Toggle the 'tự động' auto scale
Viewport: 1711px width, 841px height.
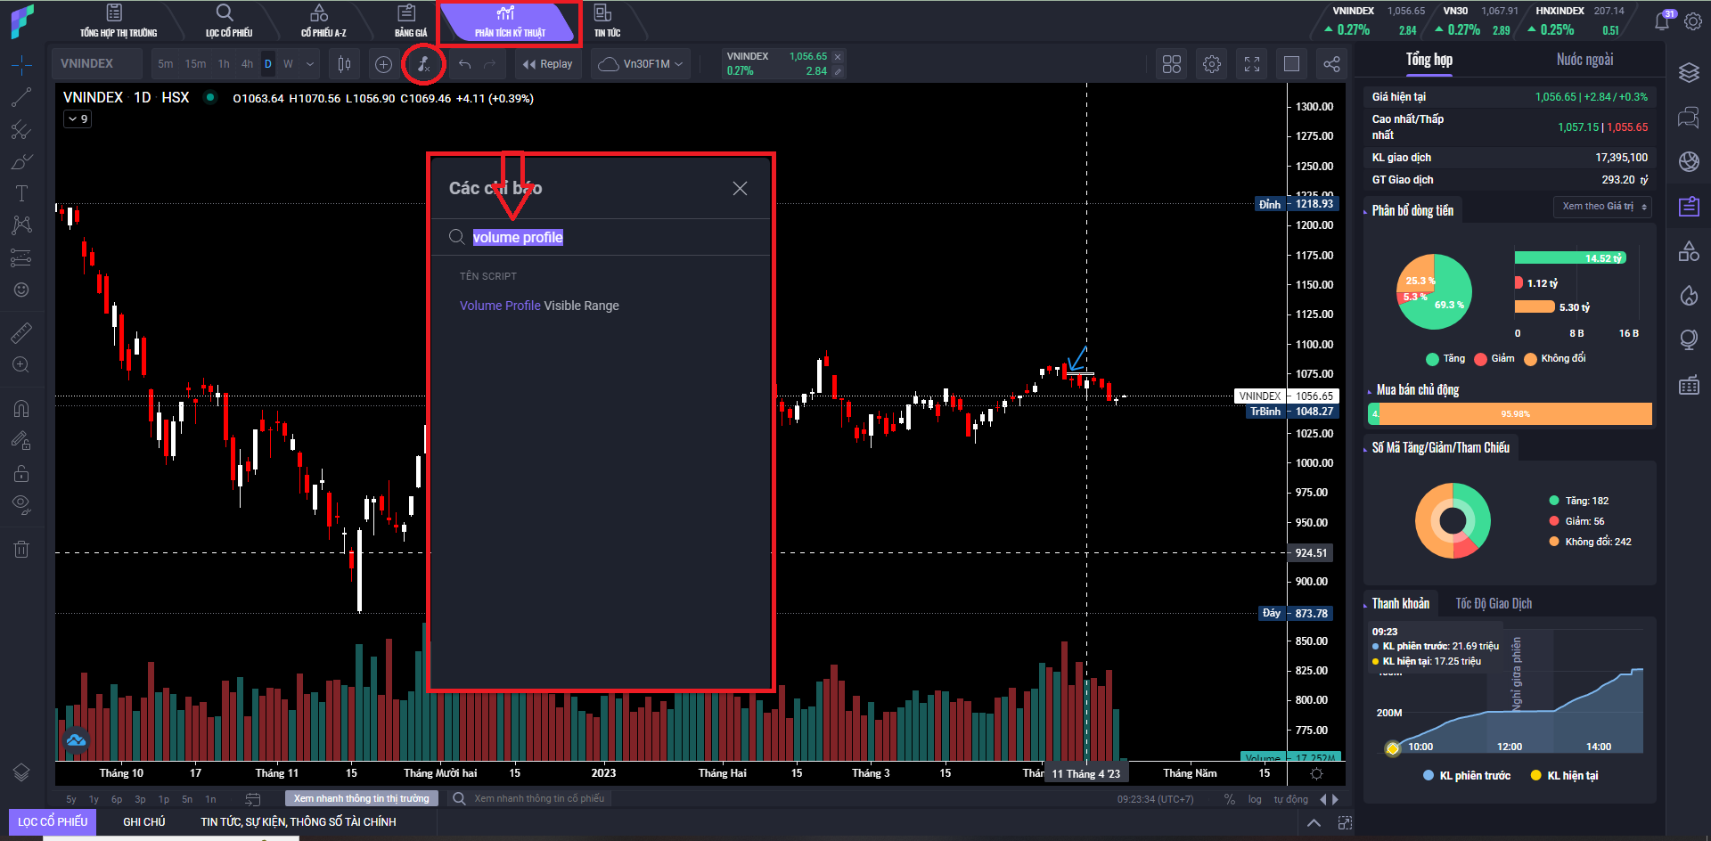[x=1290, y=799]
